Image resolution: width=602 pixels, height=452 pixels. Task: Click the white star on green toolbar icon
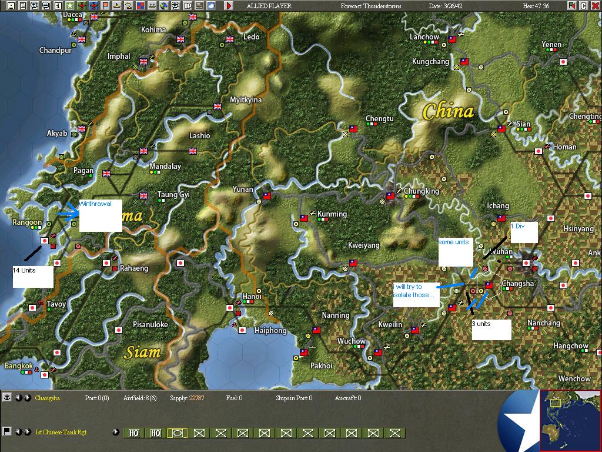pos(70,6)
